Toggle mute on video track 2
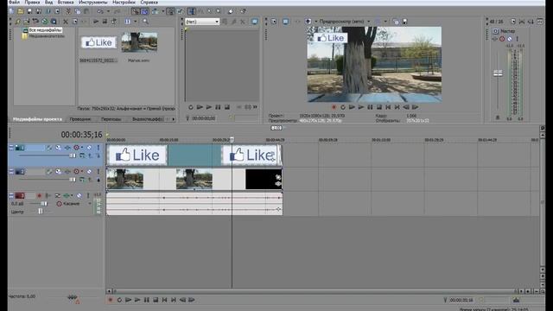 click(x=89, y=171)
